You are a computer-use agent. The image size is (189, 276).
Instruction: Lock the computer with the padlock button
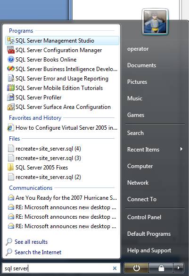[161, 268]
